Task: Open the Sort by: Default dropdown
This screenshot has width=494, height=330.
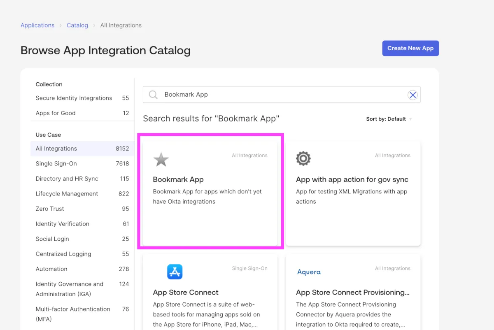Action: click(389, 119)
